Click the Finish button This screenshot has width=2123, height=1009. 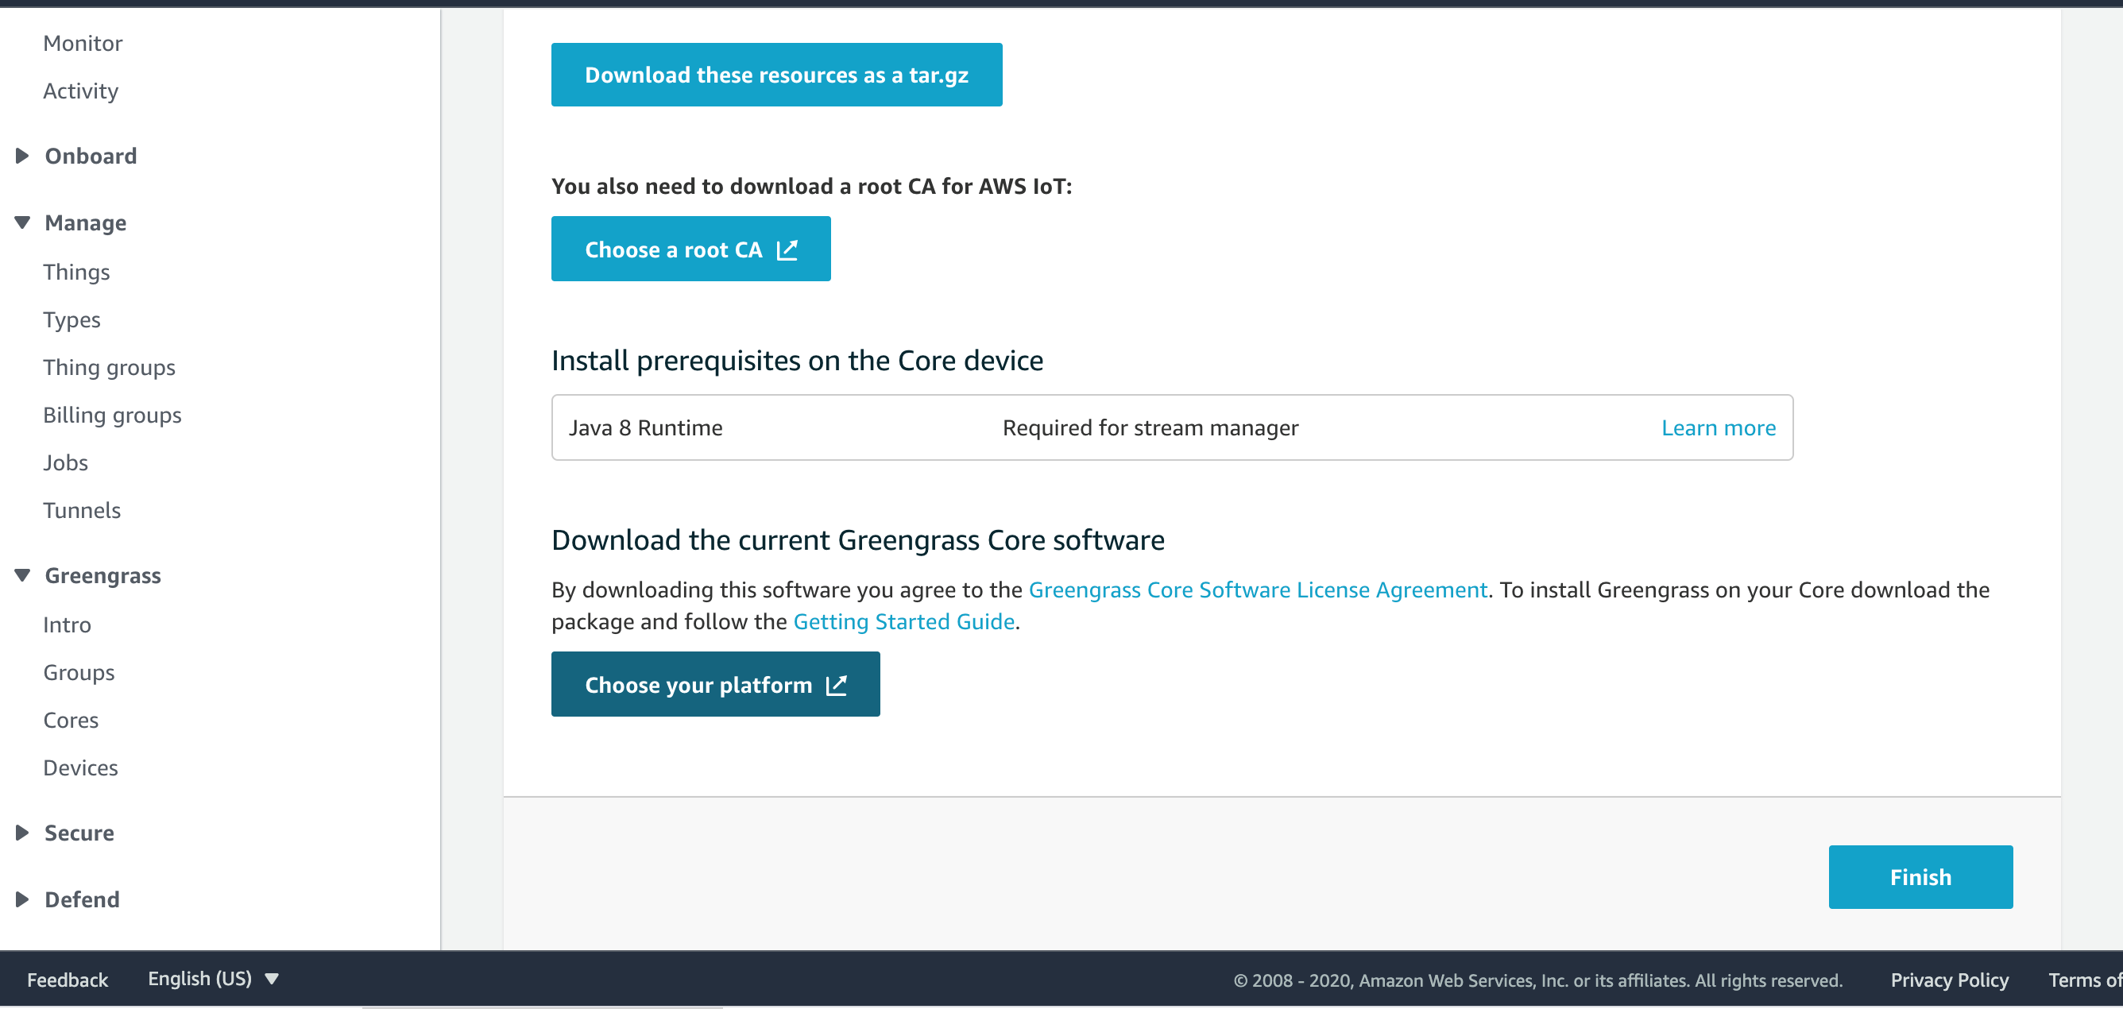point(1920,876)
